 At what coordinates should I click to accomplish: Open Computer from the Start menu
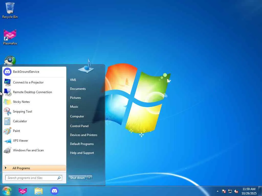point(77,116)
